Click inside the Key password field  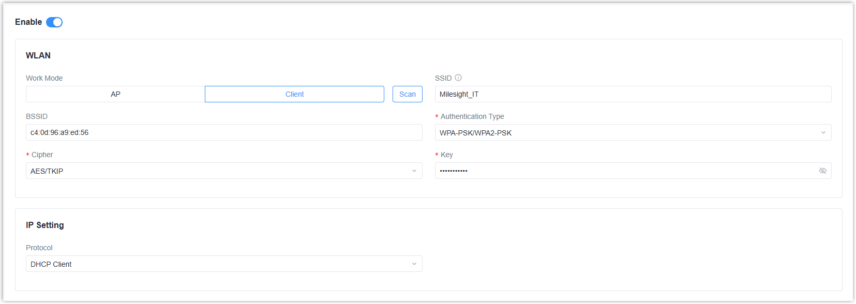point(621,171)
